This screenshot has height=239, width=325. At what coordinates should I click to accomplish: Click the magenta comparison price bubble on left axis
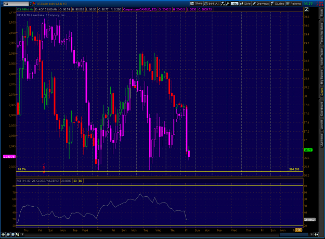9,156
